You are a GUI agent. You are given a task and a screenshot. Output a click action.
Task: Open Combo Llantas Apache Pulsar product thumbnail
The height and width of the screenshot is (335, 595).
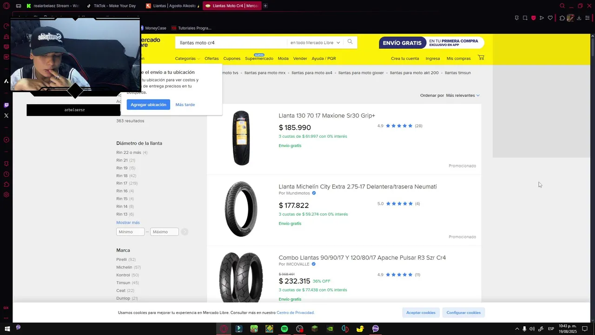pos(241,277)
